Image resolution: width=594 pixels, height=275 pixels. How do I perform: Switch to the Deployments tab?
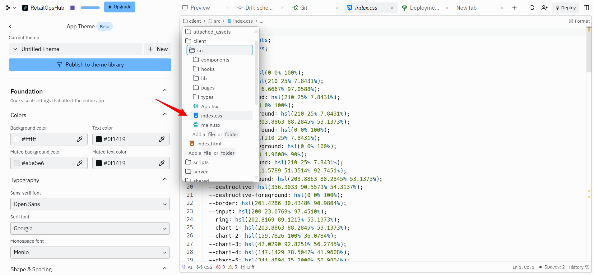coord(420,8)
